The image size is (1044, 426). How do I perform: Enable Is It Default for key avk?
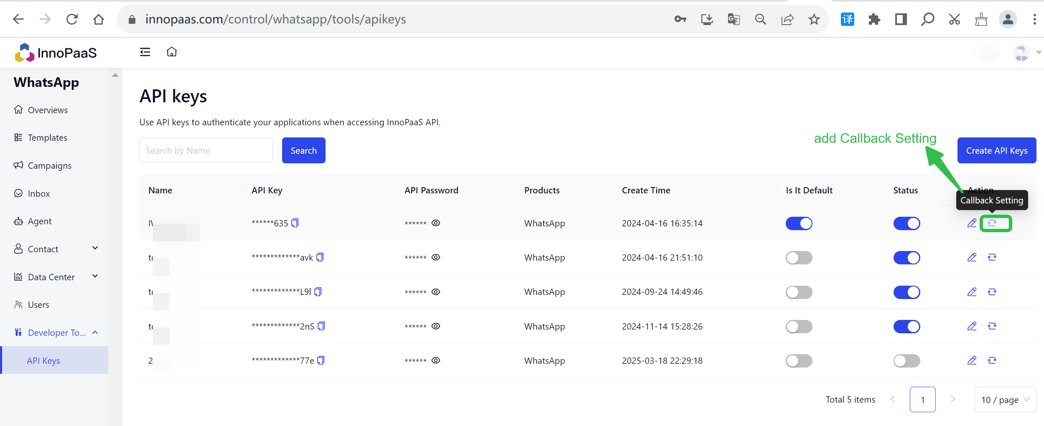click(799, 258)
